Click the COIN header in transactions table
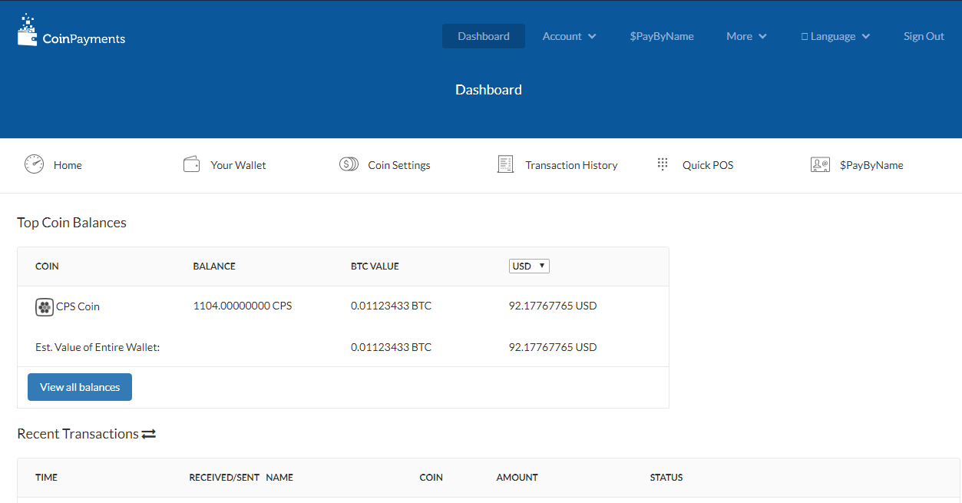Screen dimensions: 962x503 pyautogui.click(x=431, y=478)
